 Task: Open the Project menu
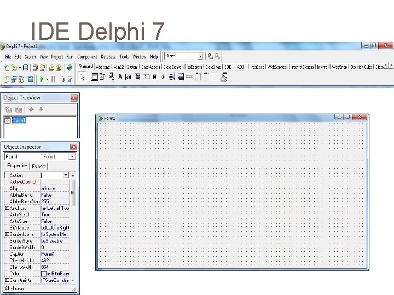click(x=57, y=57)
